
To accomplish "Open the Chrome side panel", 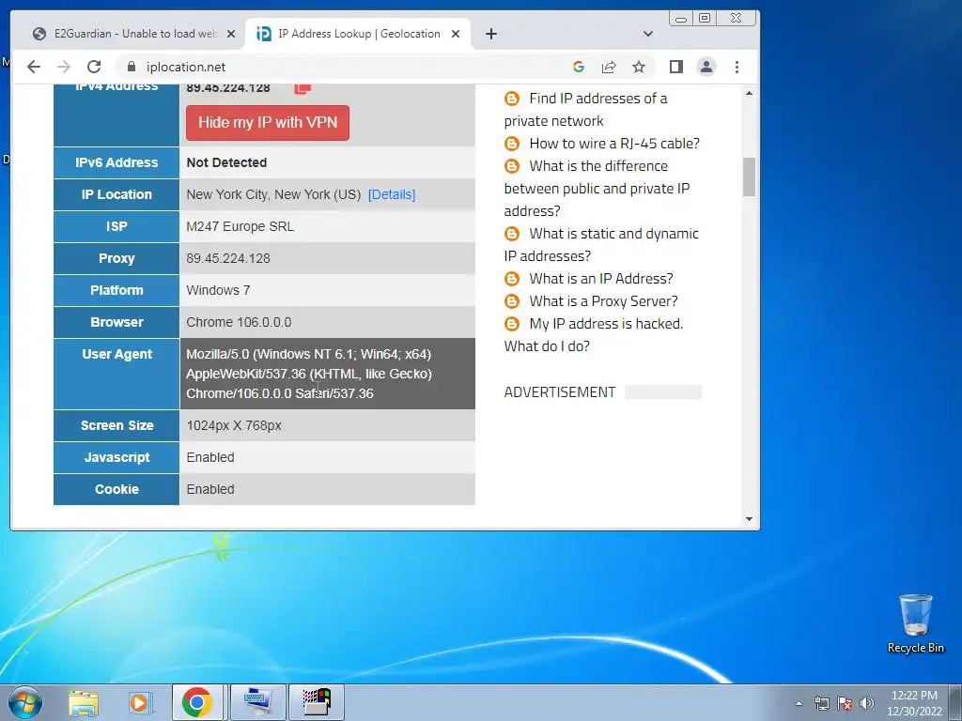I will tap(676, 67).
